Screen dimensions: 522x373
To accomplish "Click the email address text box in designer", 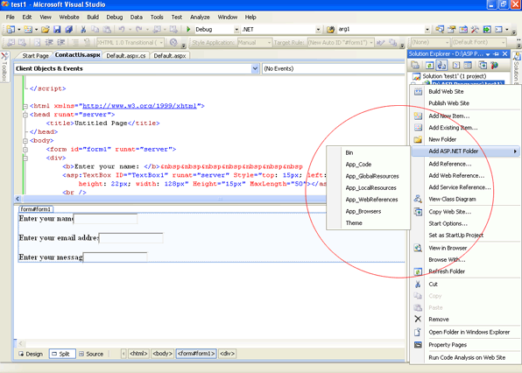I will tap(130, 238).
